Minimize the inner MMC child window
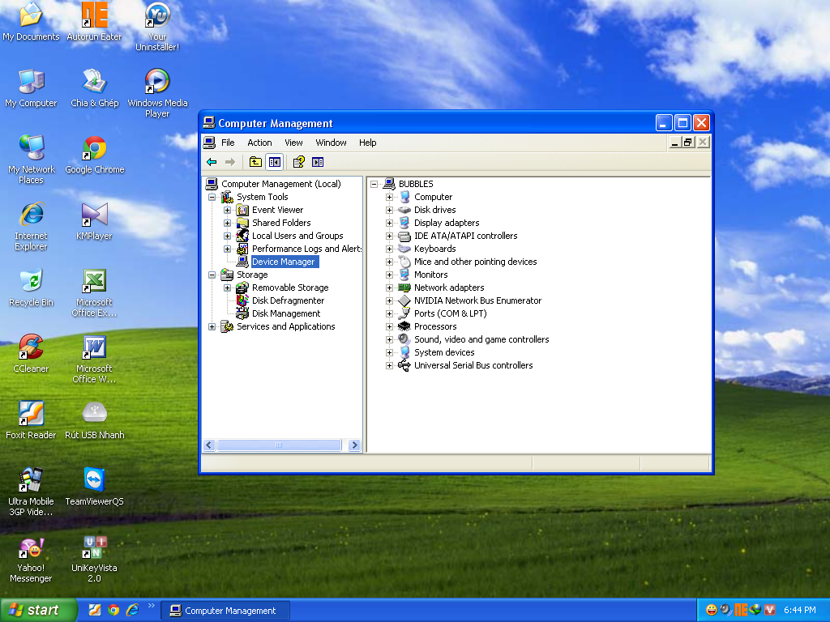 (674, 142)
